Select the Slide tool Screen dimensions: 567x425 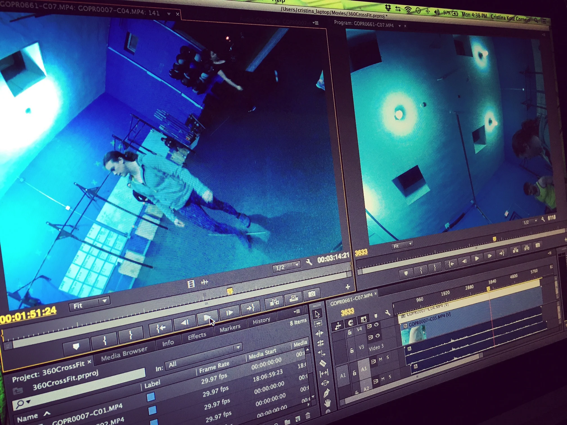(x=325, y=383)
